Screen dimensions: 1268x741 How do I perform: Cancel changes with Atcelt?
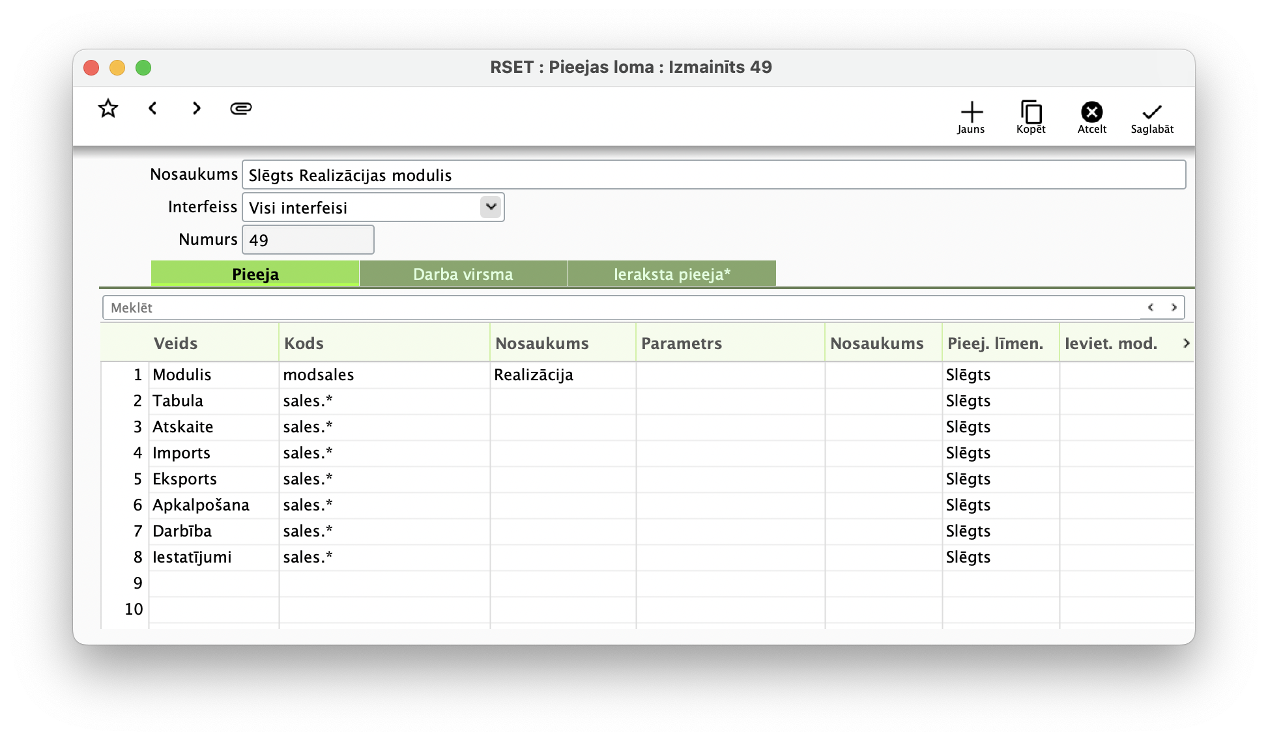(x=1091, y=117)
